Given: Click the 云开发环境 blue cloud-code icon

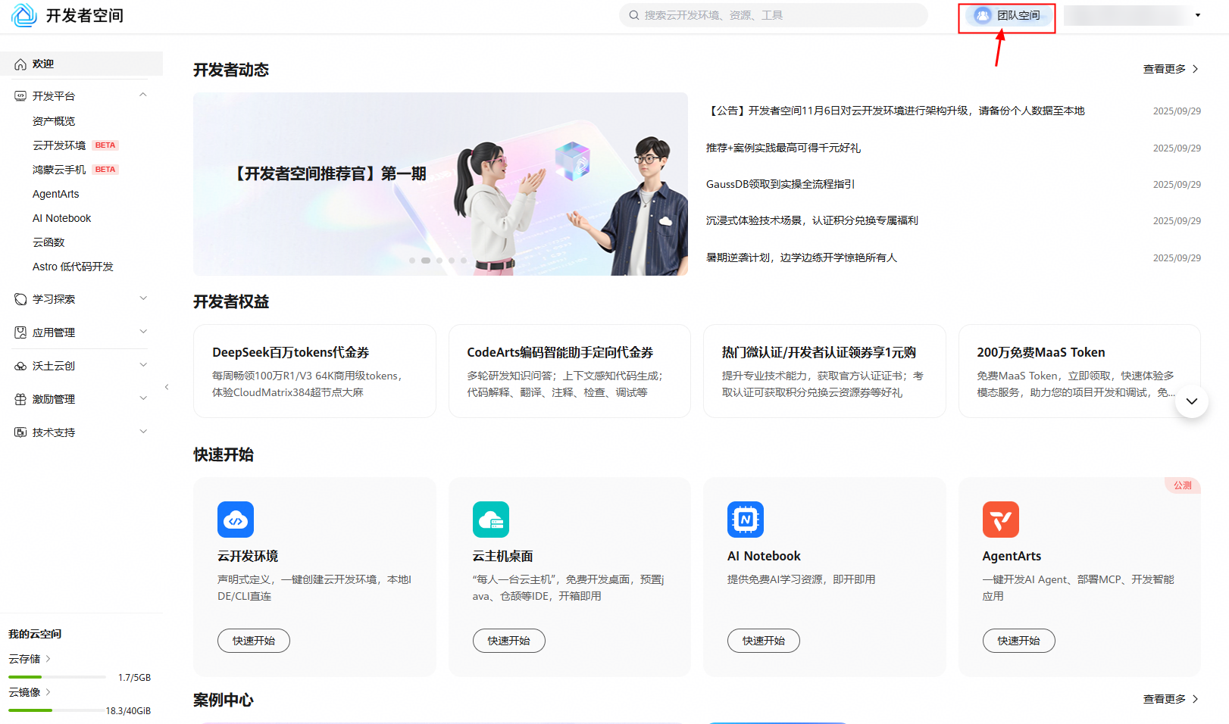Looking at the screenshot, I should (x=236, y=520).
